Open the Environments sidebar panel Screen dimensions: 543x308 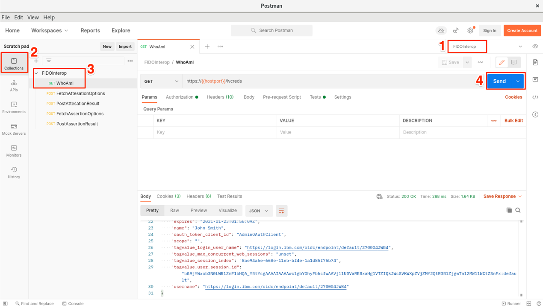(14, 108)
